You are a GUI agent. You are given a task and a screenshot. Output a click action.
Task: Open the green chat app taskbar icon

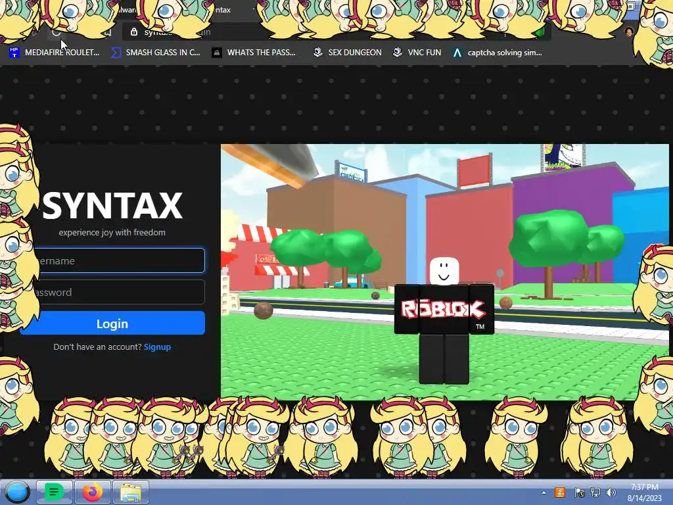click(54, 492)
